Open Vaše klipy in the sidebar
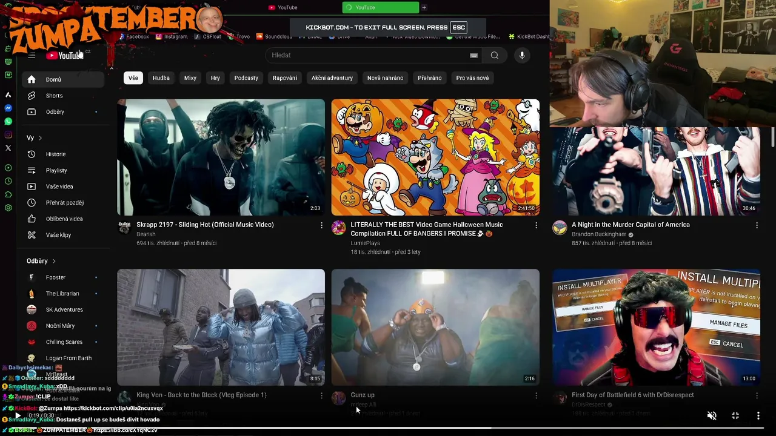 [x=63, y=235]
